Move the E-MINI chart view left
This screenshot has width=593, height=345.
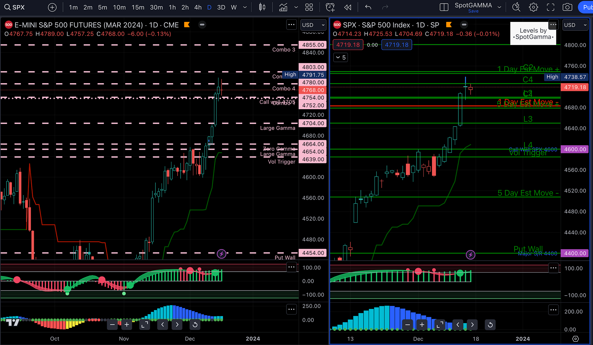tap(162, 325)
